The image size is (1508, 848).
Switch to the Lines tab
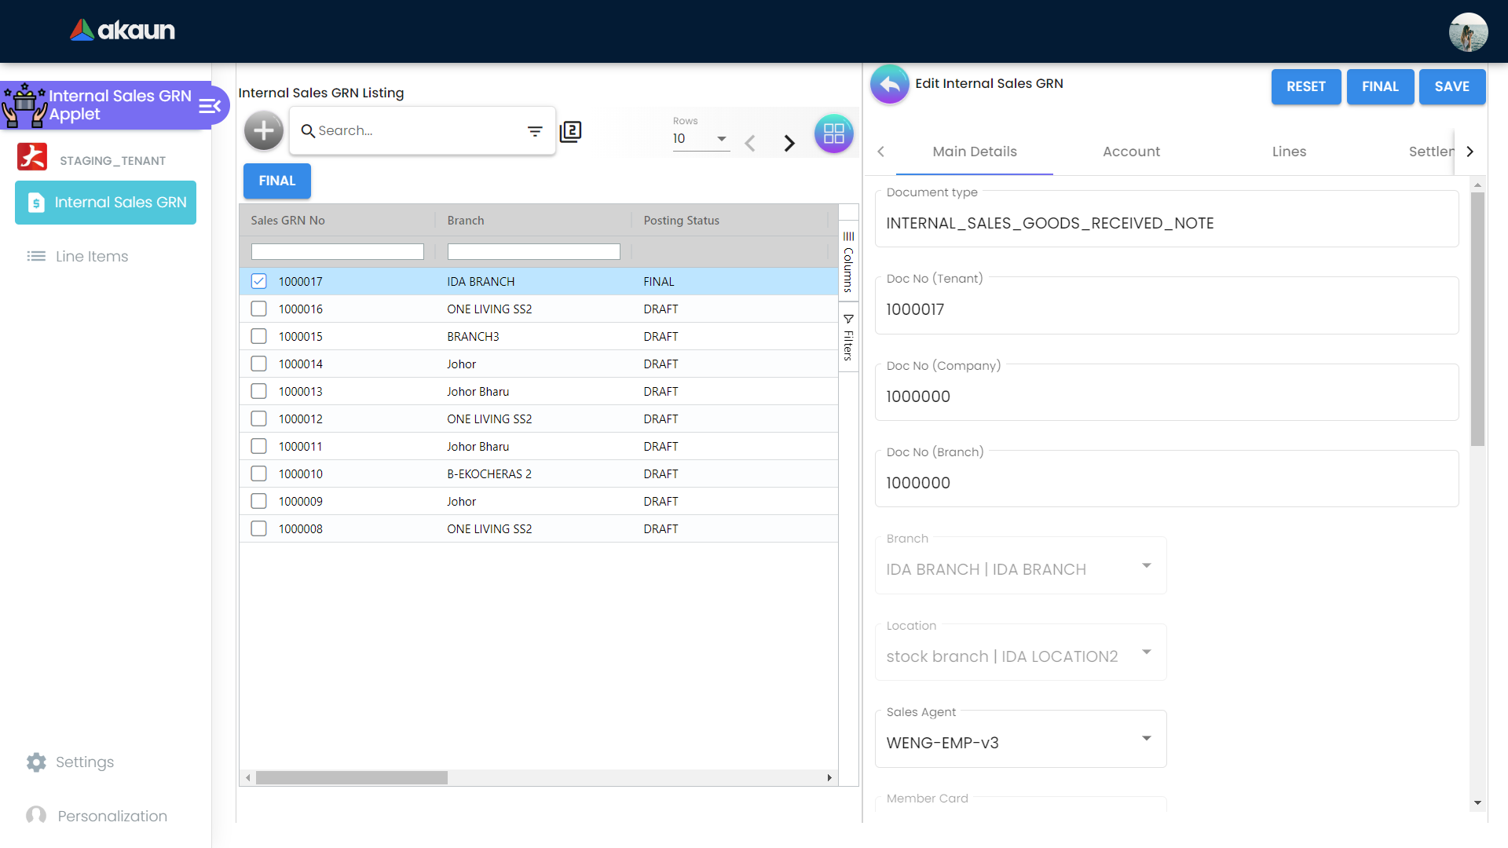click(1289, 152)
